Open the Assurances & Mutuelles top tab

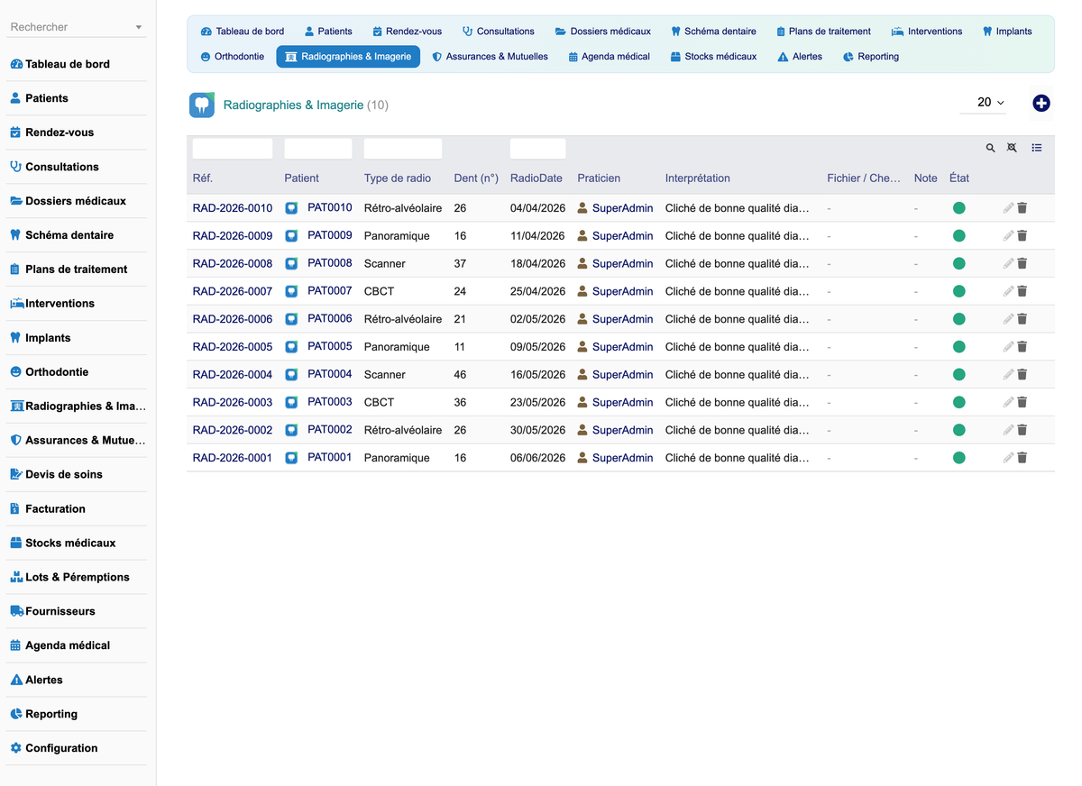[x=490, y=57]
